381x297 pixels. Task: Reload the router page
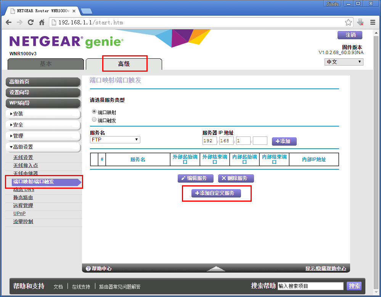[x=31, y=22]
